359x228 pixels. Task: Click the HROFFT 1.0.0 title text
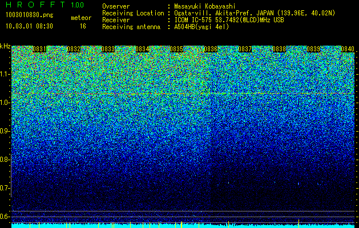[x=45, y=5]
